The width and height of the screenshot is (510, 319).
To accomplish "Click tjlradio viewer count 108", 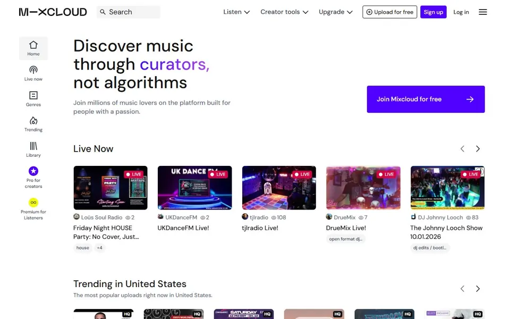I will [x=278, y=217].
